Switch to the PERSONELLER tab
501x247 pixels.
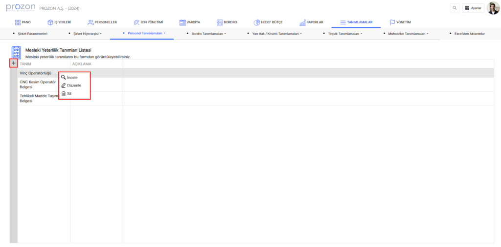point(102,22)
